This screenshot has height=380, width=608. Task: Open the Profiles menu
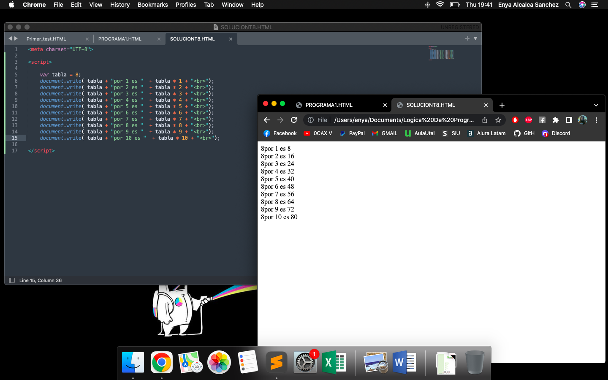(x=186, y=5)
